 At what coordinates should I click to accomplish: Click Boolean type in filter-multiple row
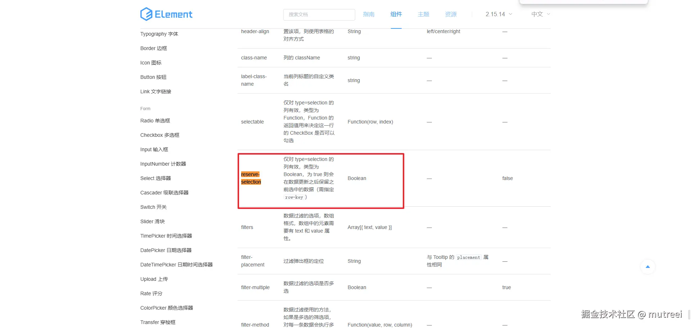(x=357, y=288)
